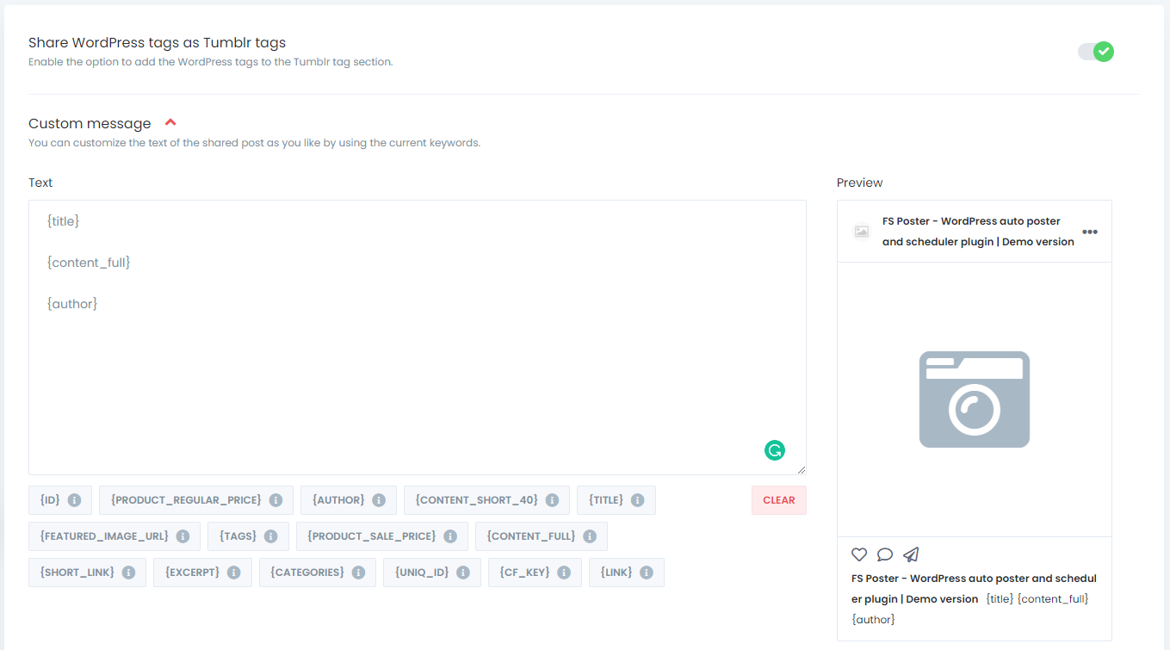This screenshot has height=650, width=1170.
Task: Show info for the {AUTHOR} keyword
Action: [x=379, y=500]
